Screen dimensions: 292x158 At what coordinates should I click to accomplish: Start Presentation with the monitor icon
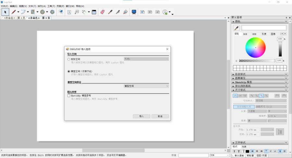[x=134, y=12]
